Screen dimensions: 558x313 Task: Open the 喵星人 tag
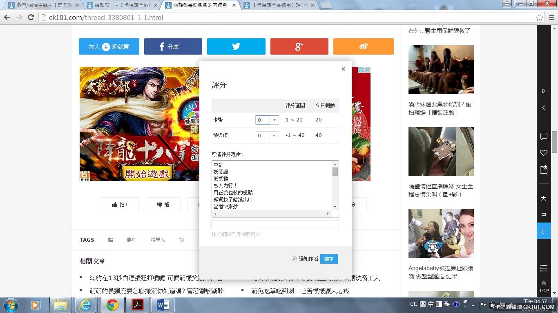(158, 240)
